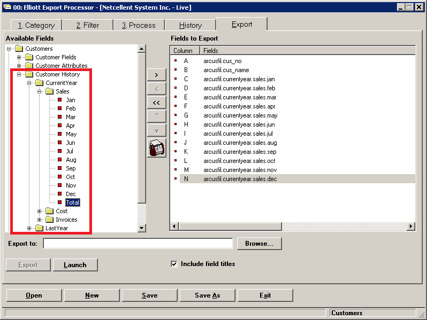The image size is (427, 320).
Task: Collapse the Sales node
Action: [39, 92]
